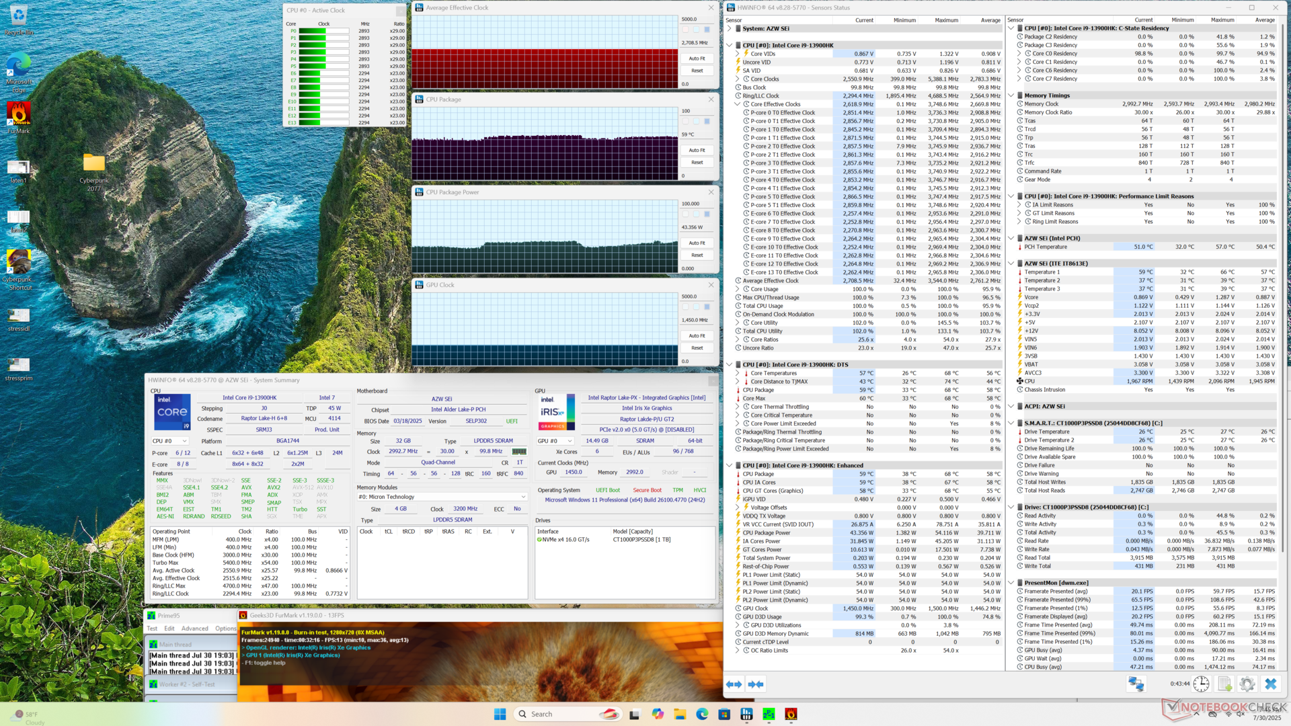The image size is (1291, 726).
Task: Open the Advanced menu in Prime95
Action: click(195, 629)
